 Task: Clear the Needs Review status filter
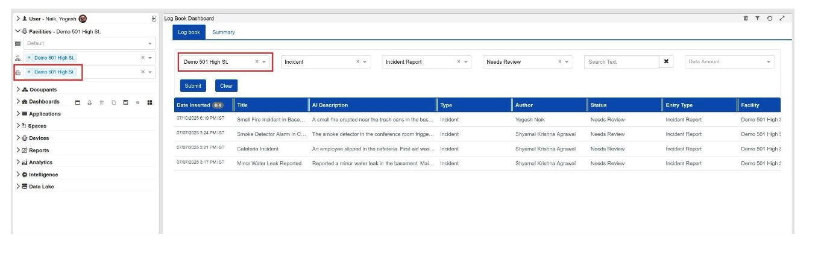pos(559,62)
